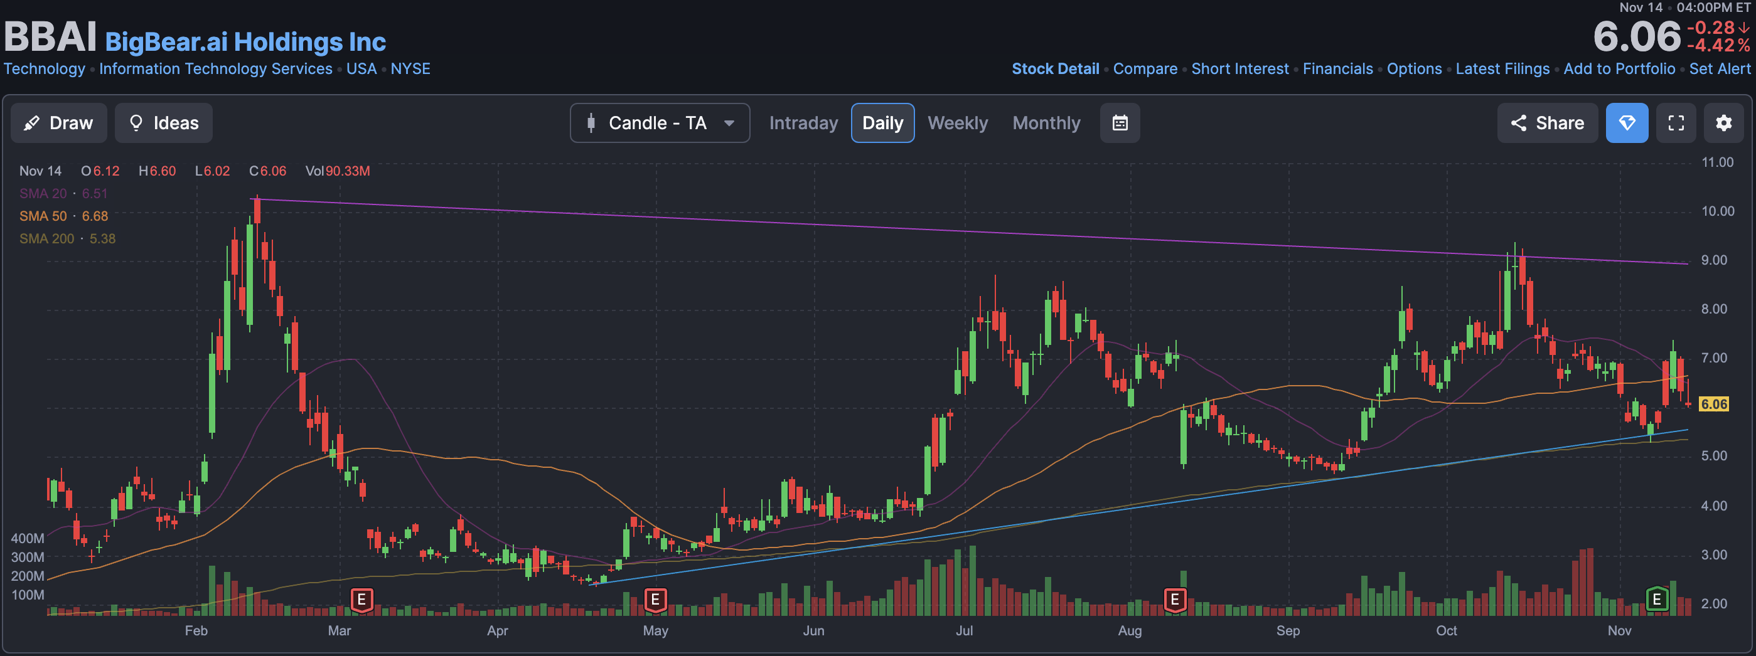Viewport: 1756px width, 656px height.
Task: Click BigBear.ai Holdings Inc company name
Action: 245,41
